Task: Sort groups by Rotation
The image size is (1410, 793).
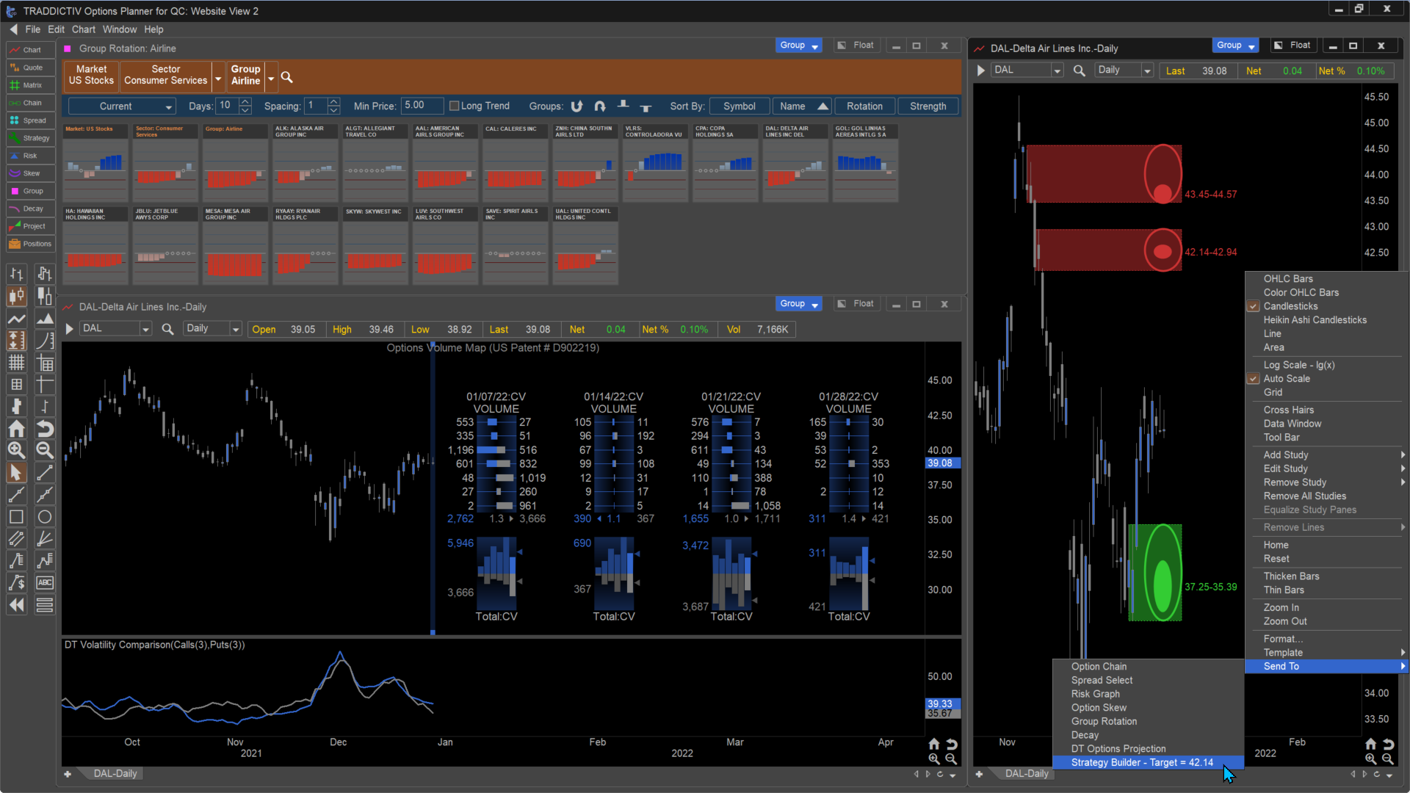Action: point(864,106)
